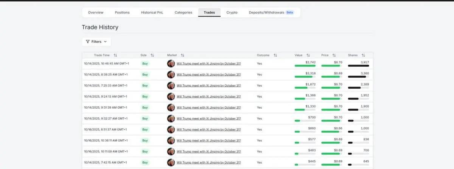Click the $2,318 value cell
Image resolution: width=454 pixels, height=169 pixels.
[x=310, y=73]
